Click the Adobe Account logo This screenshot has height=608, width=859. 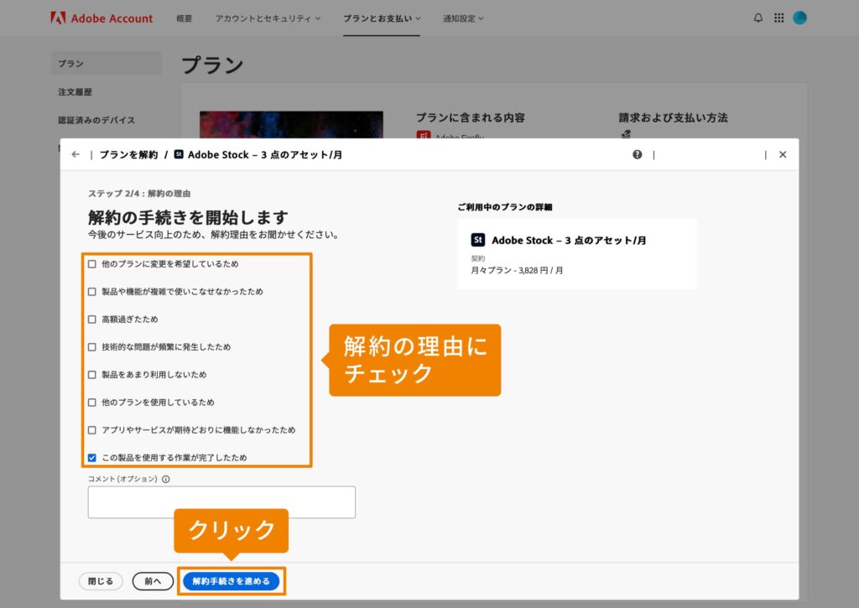[x=102, y=18]
